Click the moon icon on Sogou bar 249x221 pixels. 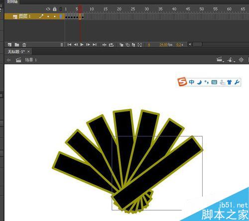pos(200,82)
